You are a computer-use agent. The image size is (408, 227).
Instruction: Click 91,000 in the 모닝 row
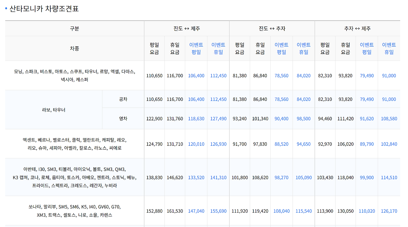click(389, 76)
